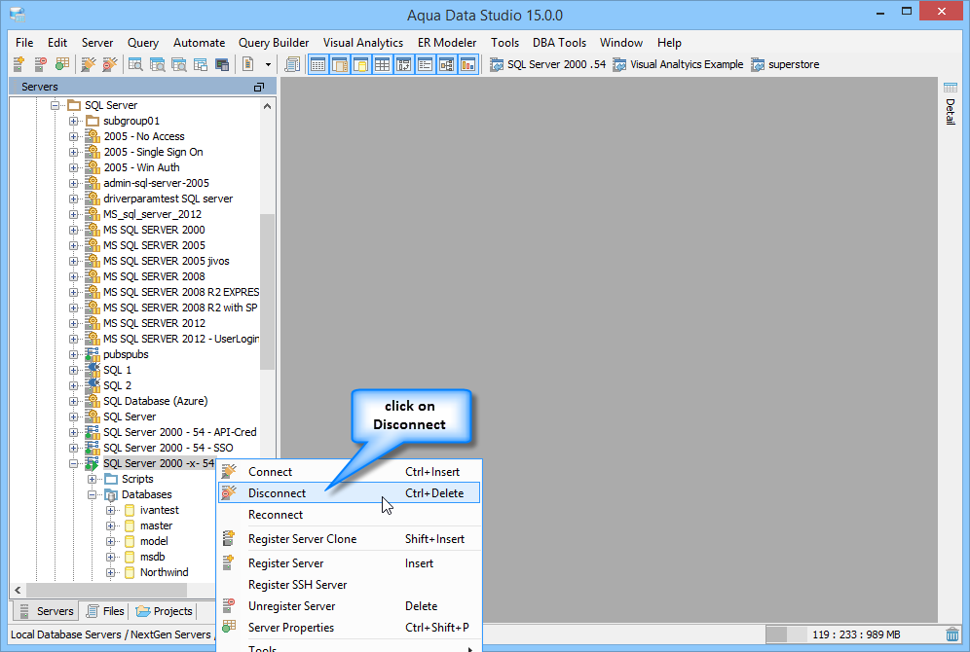Expand the Scripts folder

point(93,479)
